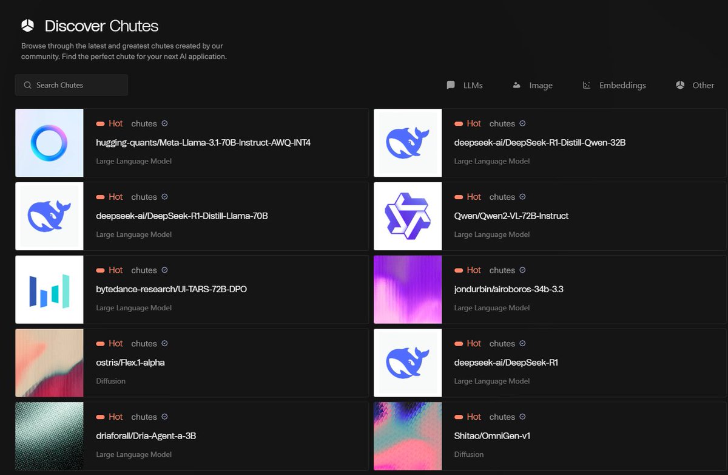Click the Hot badge on the OmniGen-v1 card
Viewport: 728px width, 475px height.
pos(468,417)
